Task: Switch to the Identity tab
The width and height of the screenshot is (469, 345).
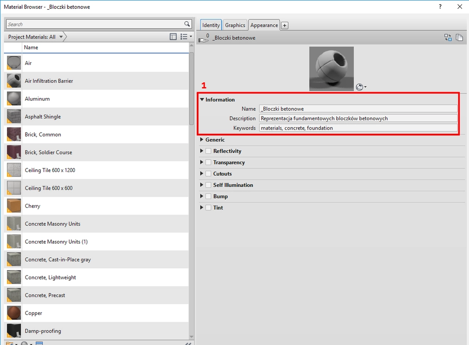Action: coord(211,25)
